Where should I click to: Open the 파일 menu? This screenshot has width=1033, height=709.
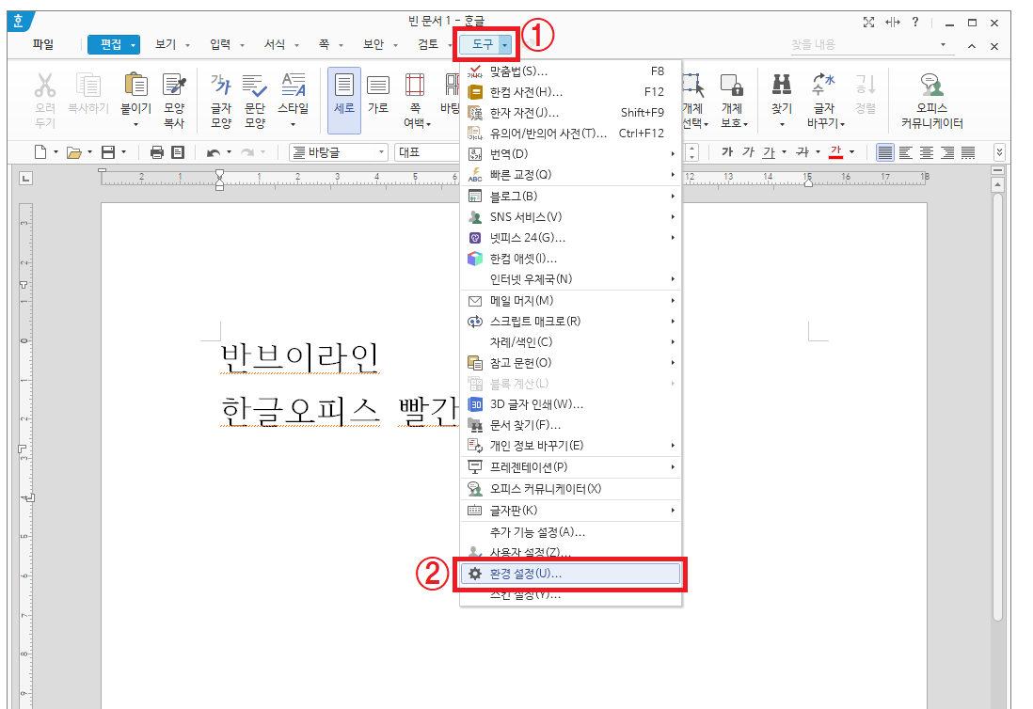pos(43,45)
